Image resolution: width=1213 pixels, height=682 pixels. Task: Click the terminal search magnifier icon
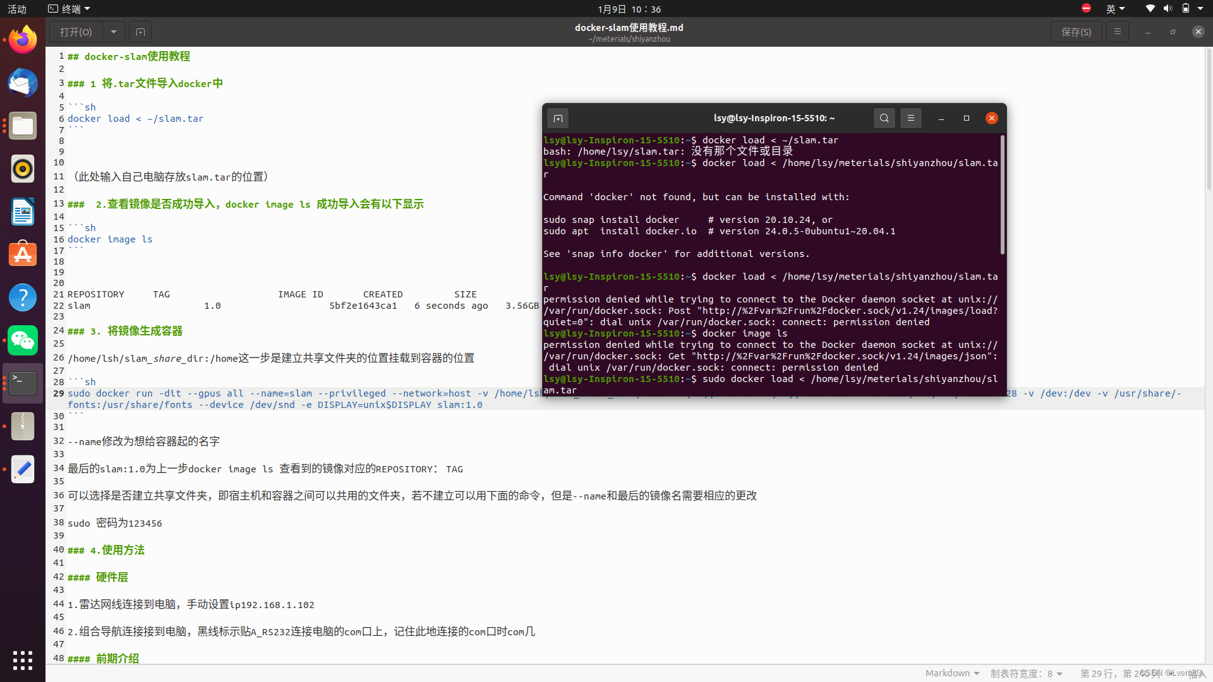click(x=884, y=118)
